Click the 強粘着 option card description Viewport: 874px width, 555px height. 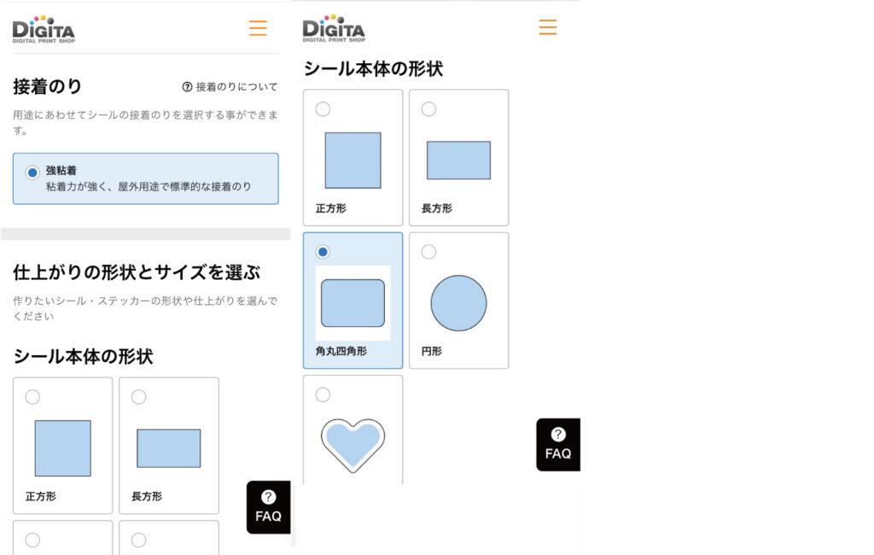click(149, 187)
